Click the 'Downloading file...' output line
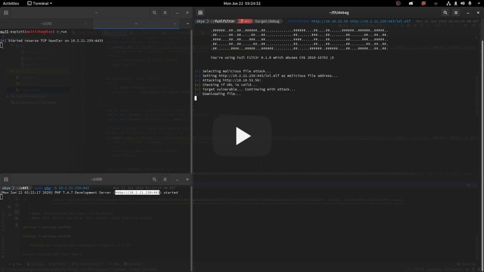 point(218,94)
